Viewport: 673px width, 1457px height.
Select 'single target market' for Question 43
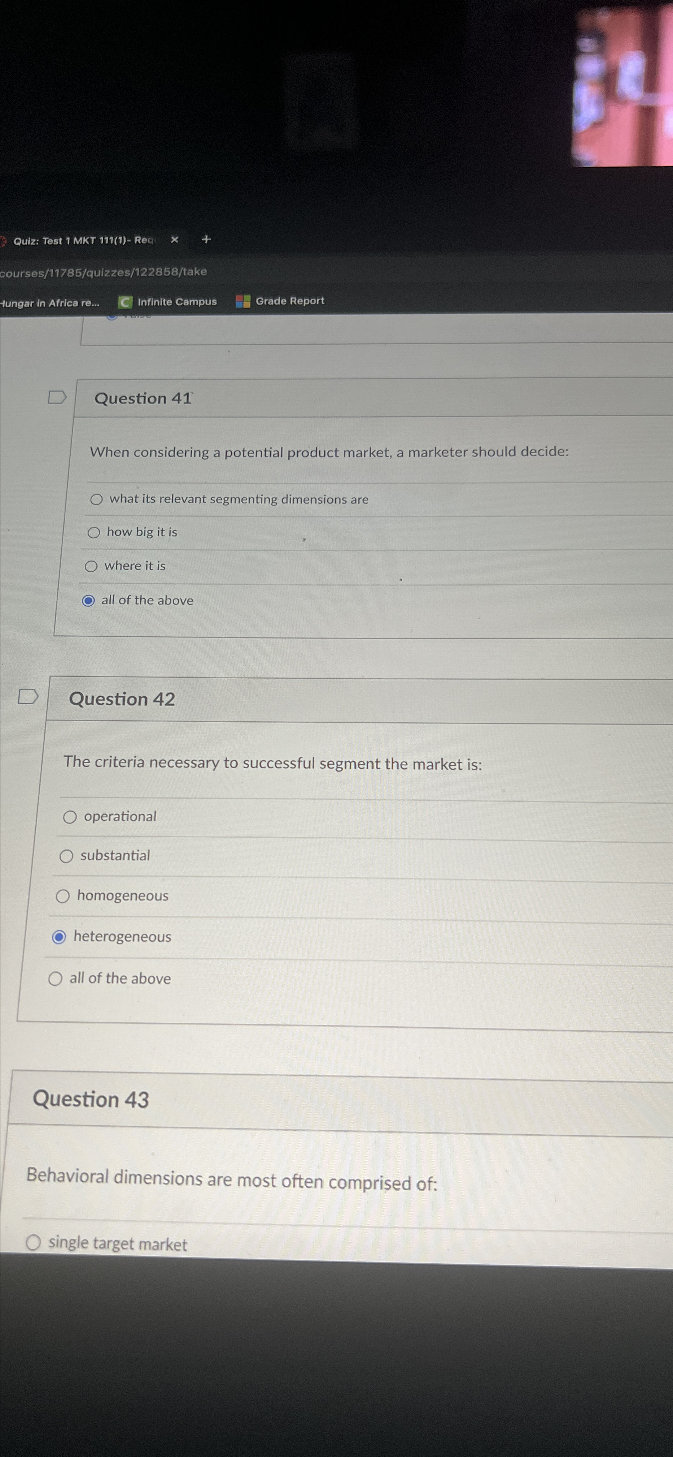click(34, 1243)
